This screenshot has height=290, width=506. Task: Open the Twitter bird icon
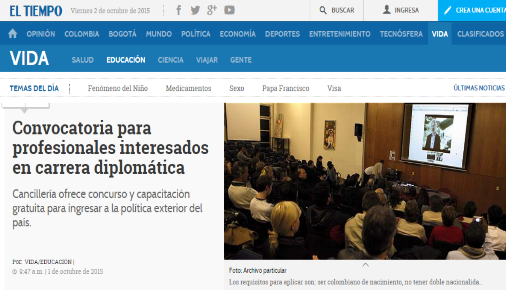click(195, 10)
